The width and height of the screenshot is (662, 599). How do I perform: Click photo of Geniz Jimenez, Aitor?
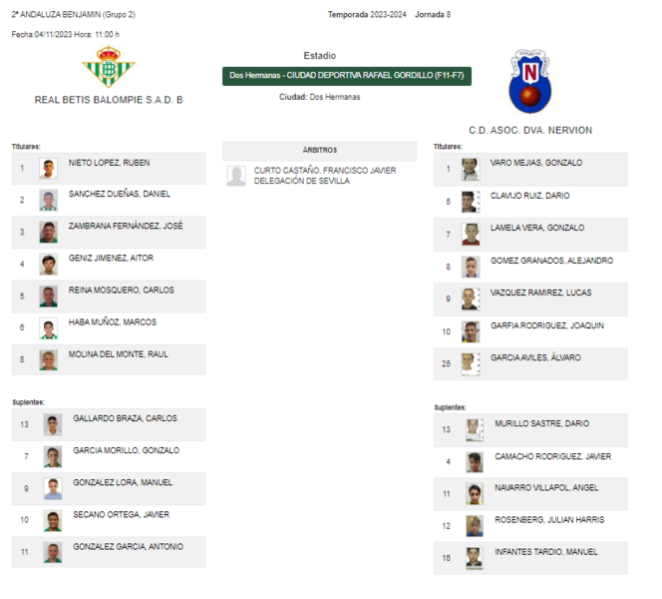(48, 265)
